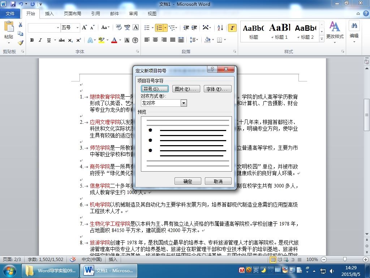This screenshot has height=278, width=370.
Task: Click the Center alignment icon
Action: [155, 40]
